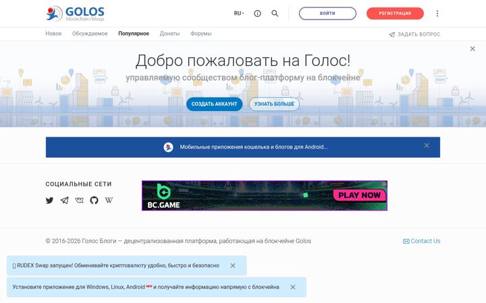Open the RUDEX Swap notification text
This screenshot has width=486, height=303.
point(116,265)
